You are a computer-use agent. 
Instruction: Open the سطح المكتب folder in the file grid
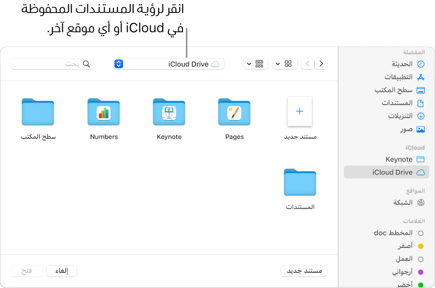pyautogui.click(x=38, y=113)
